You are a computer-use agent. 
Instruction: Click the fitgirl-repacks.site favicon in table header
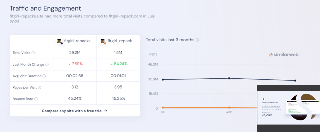click(60, 41)
